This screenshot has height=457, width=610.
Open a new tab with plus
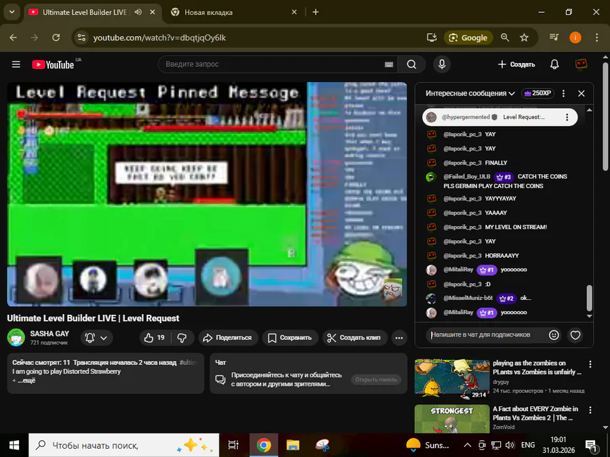coord(315,12)
